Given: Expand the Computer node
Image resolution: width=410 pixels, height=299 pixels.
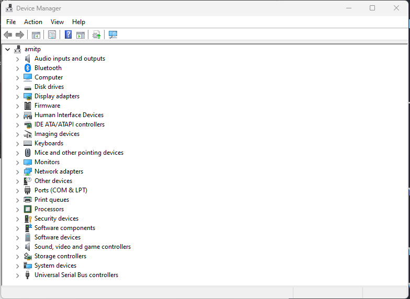Looking at the screenshot, I should pyautogui.click(x=18, y=78).
